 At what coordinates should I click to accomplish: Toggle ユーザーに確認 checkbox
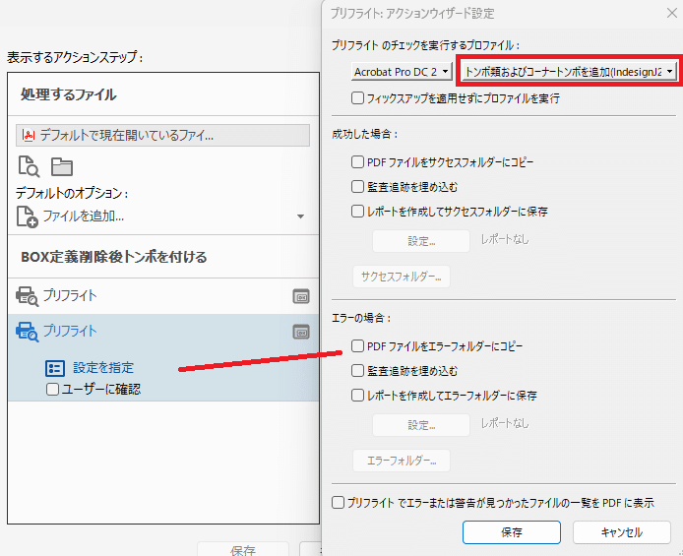pos(52,389)
